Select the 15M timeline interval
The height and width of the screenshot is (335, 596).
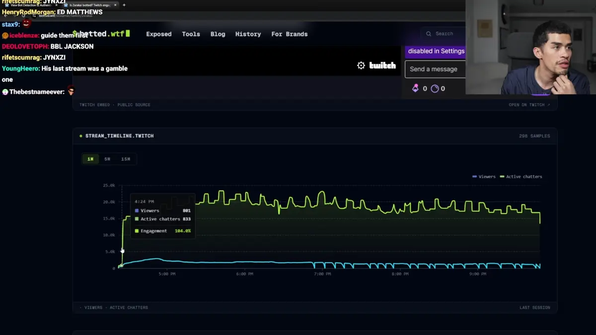[x=126, y=159]
